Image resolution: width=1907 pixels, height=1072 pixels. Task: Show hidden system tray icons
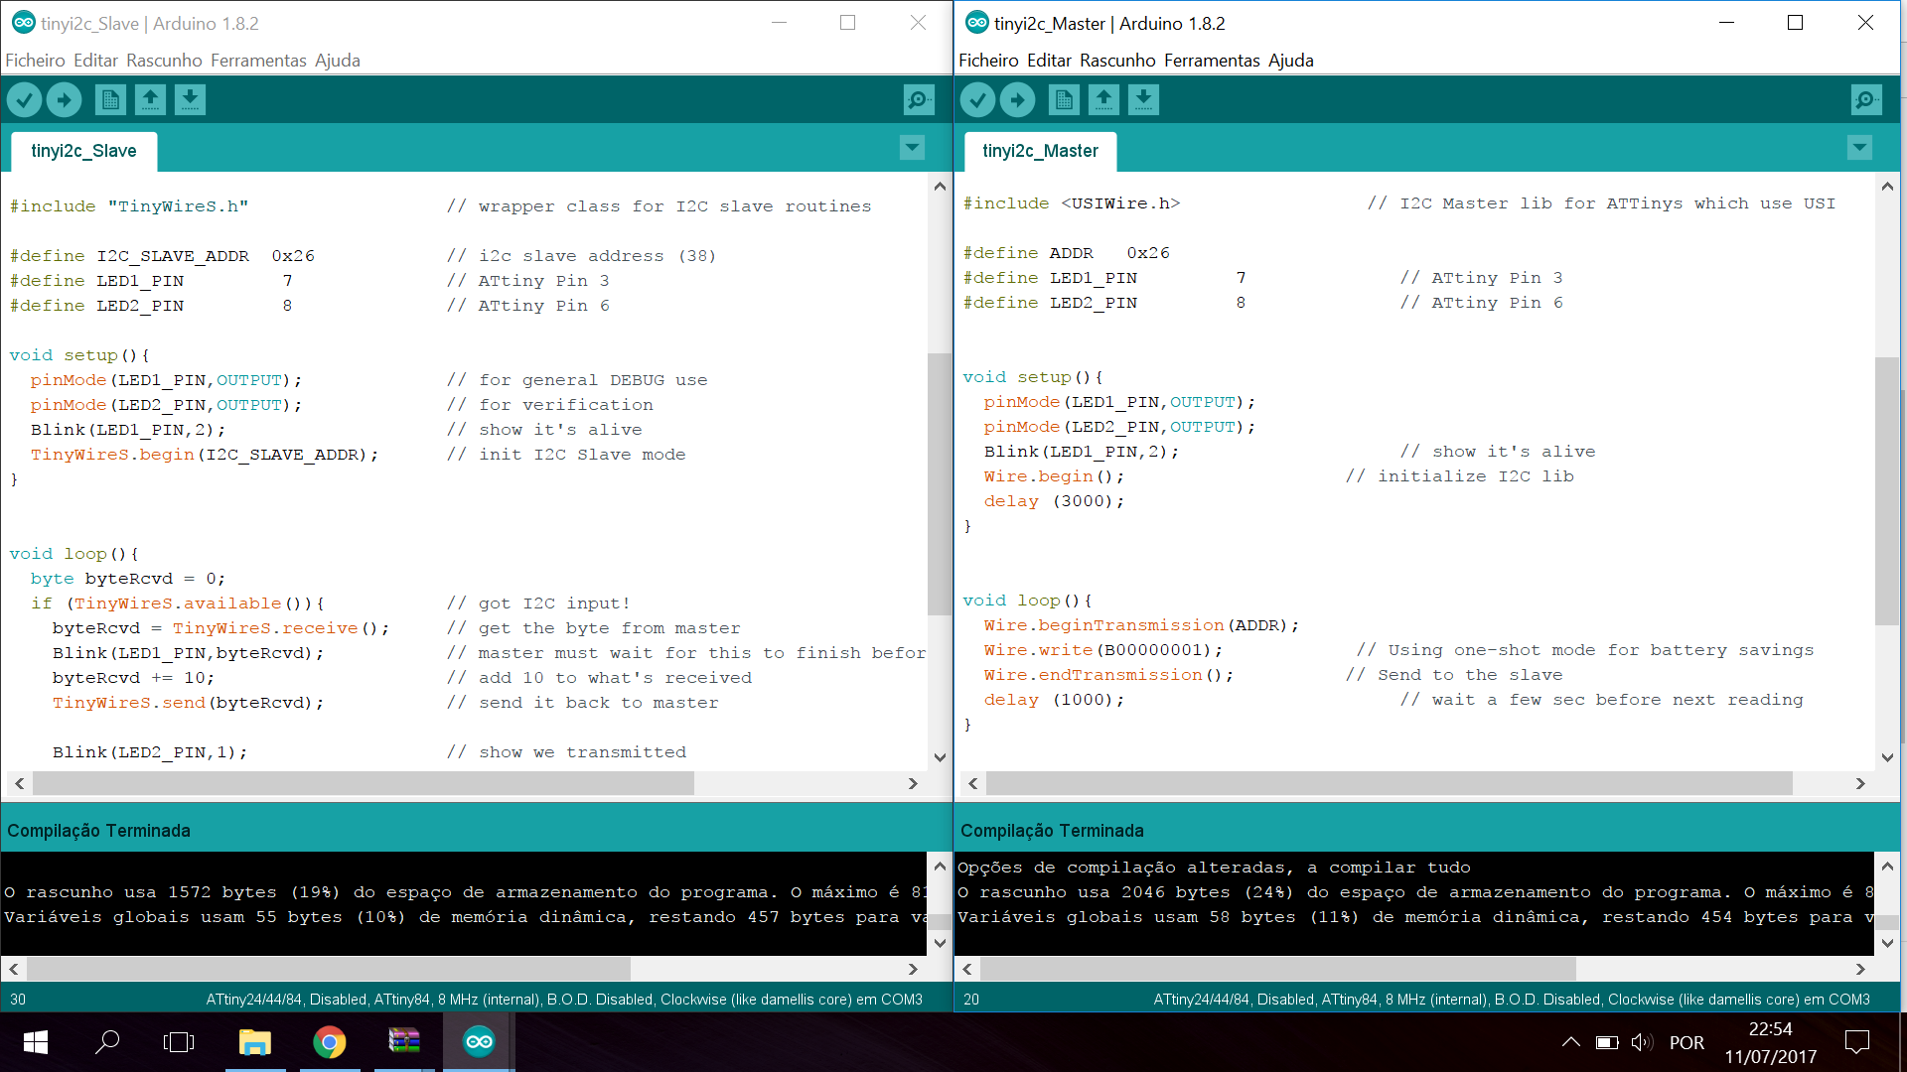coord(1570,1042)
